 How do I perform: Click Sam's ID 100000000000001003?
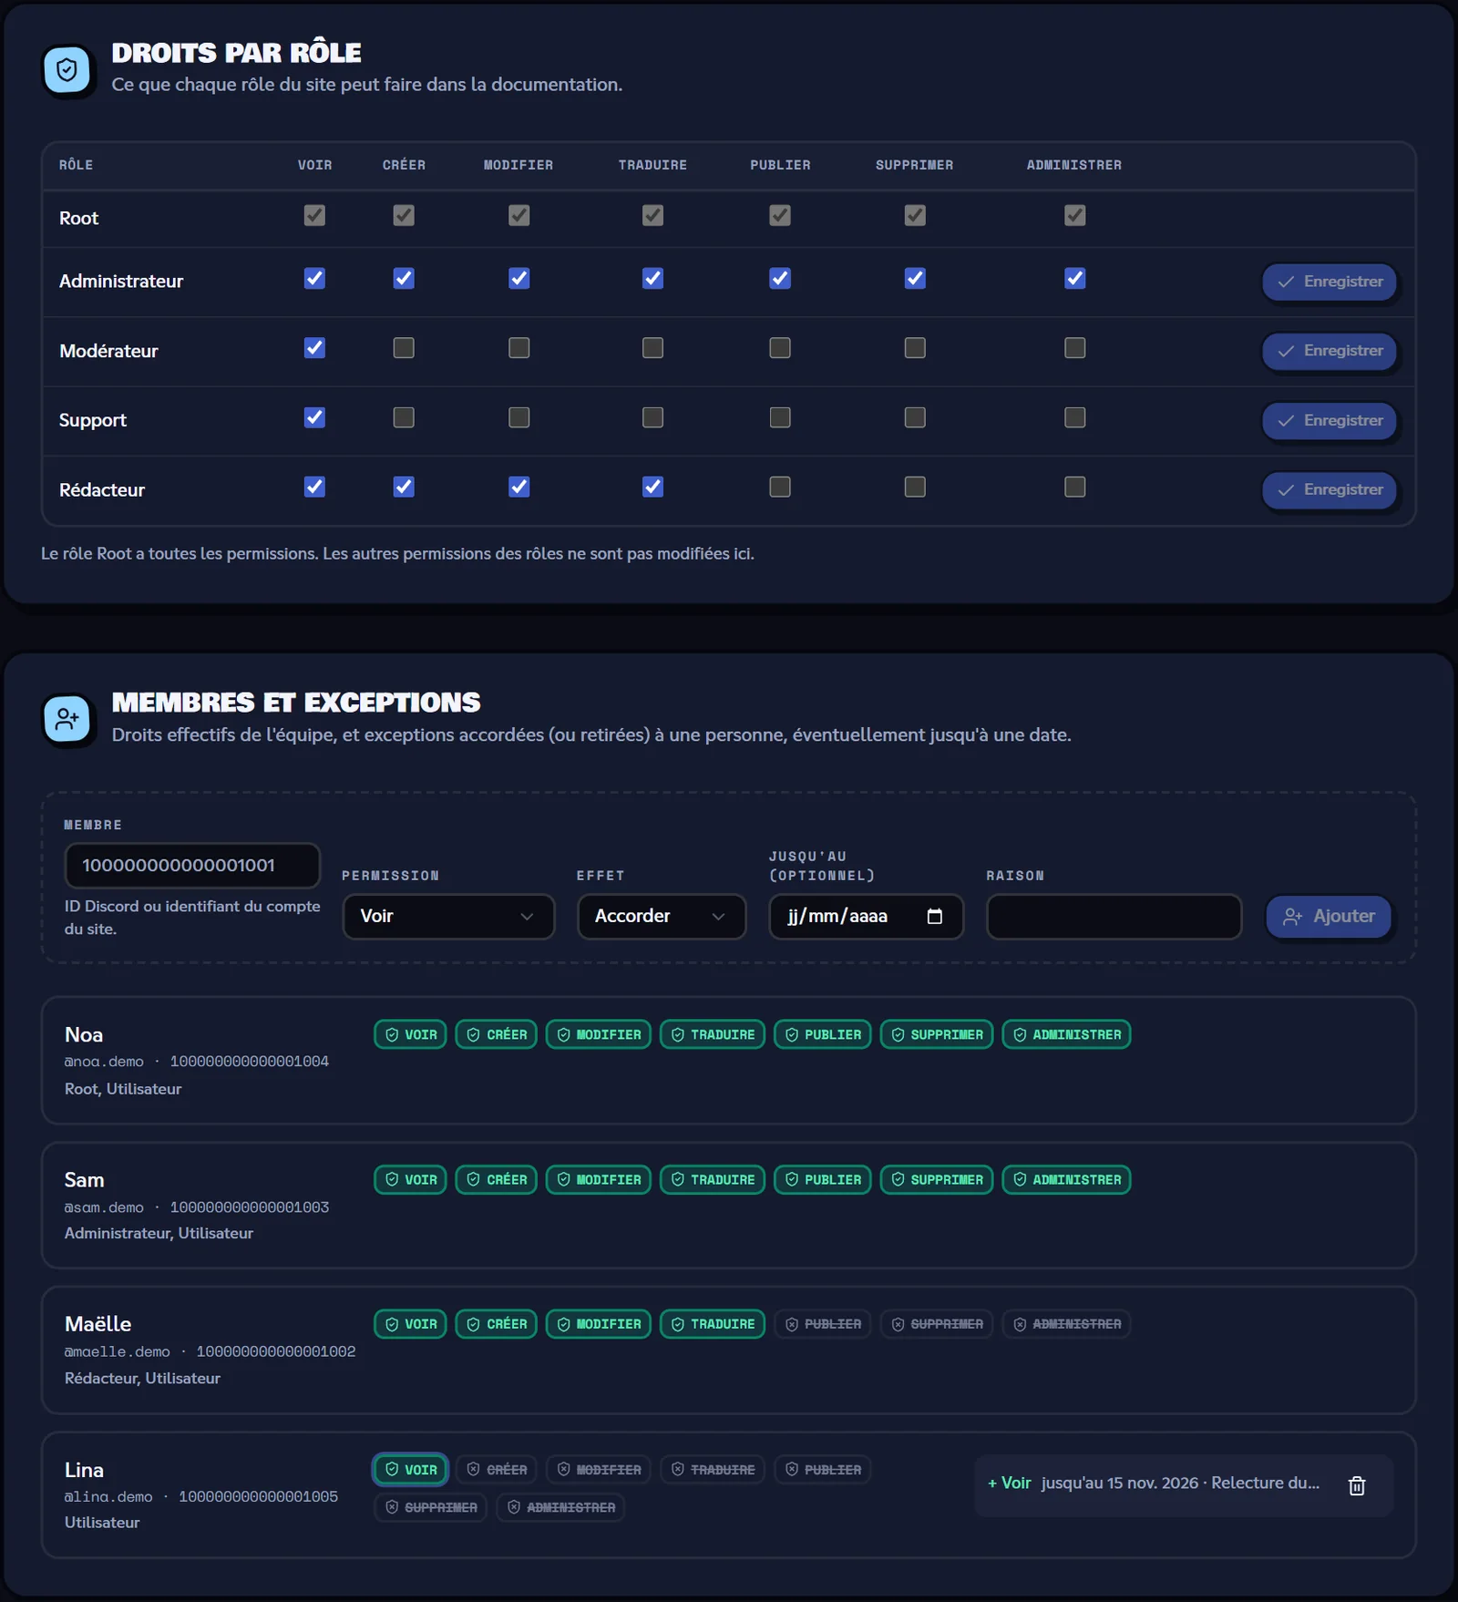click(x=250, y=1207)
